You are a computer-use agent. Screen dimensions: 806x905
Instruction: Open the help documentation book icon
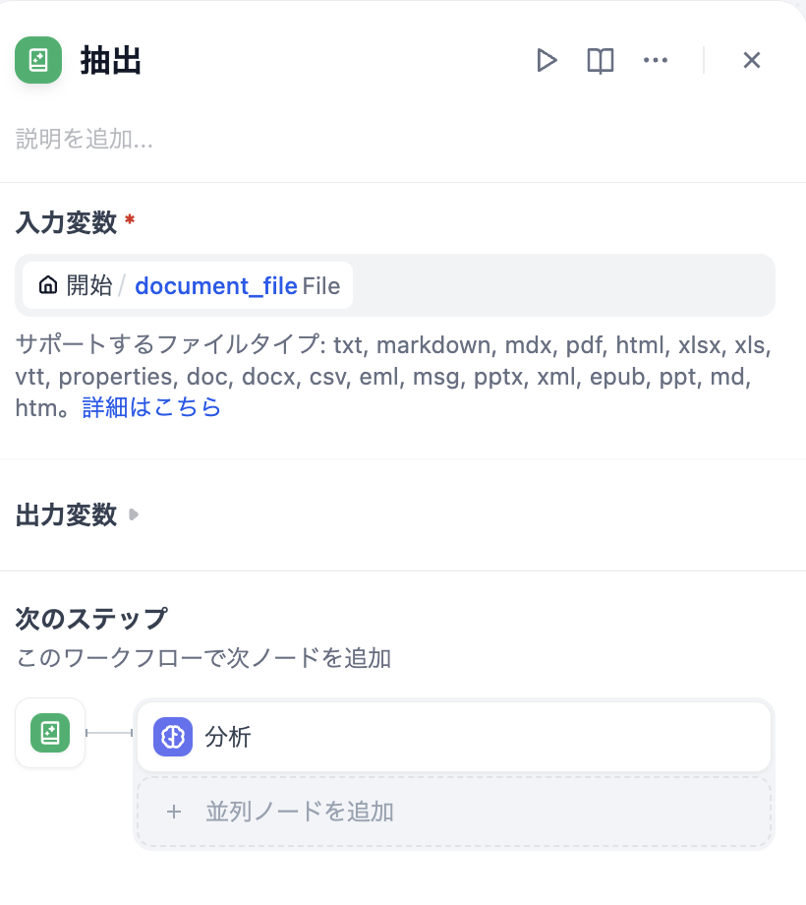(600, 60)
